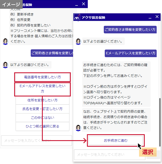
Task: Close the back chat window
Action: [84, 4]
